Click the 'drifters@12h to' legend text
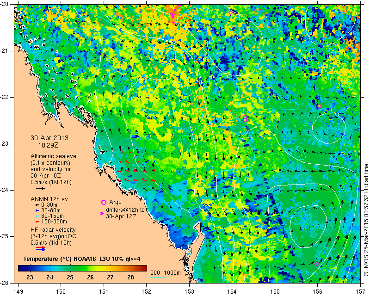This screenshot has width=370, height=296. pyautogui.click(x=125, y=210)
